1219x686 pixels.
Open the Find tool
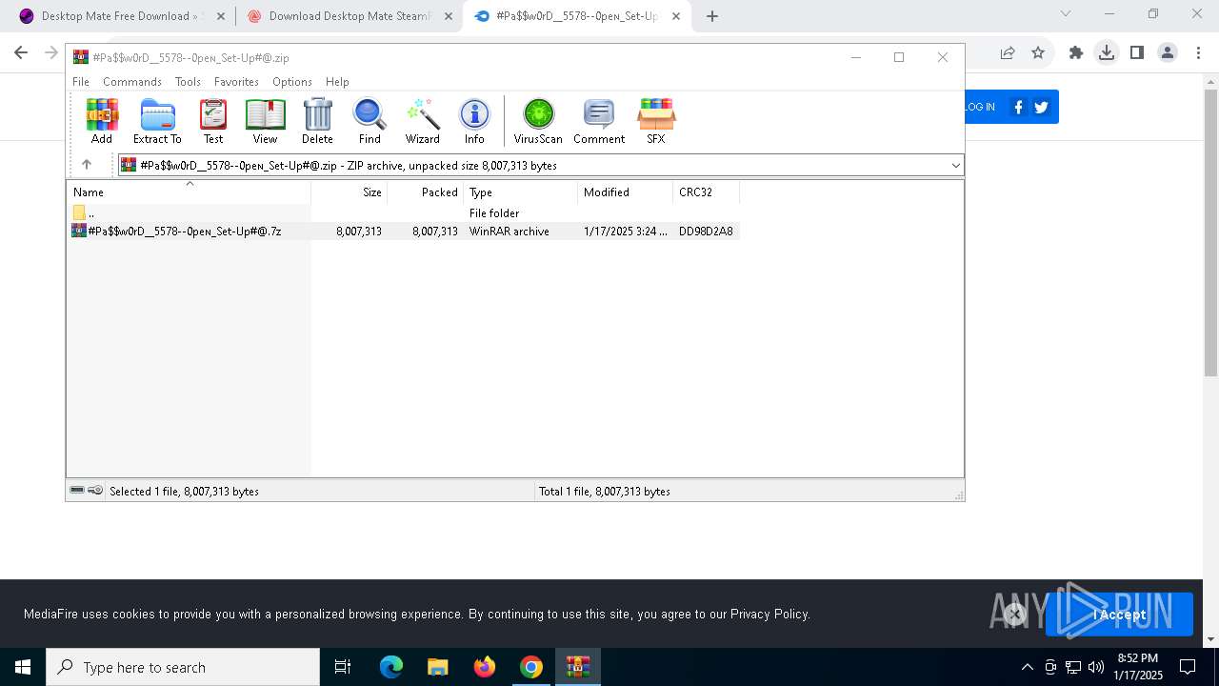pos(370,121)
